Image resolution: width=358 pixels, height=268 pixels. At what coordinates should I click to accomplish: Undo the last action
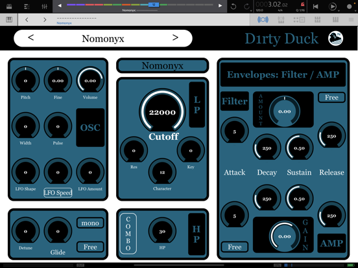click(233, 6)
